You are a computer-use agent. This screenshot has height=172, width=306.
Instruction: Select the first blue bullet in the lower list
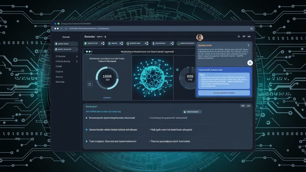[x=87, y=118]
